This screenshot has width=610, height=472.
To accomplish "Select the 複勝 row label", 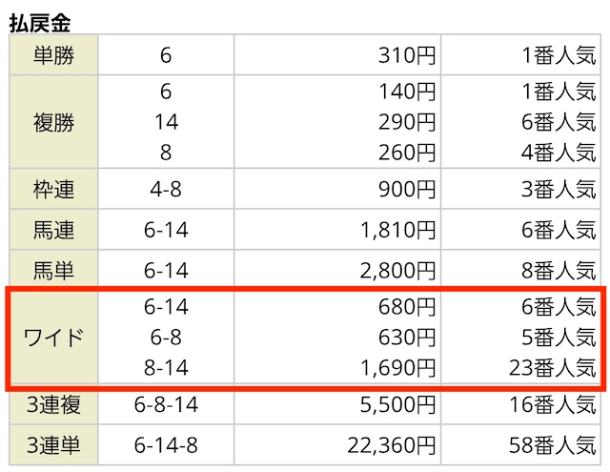I will pyautogui.click(x=53, y=122).
